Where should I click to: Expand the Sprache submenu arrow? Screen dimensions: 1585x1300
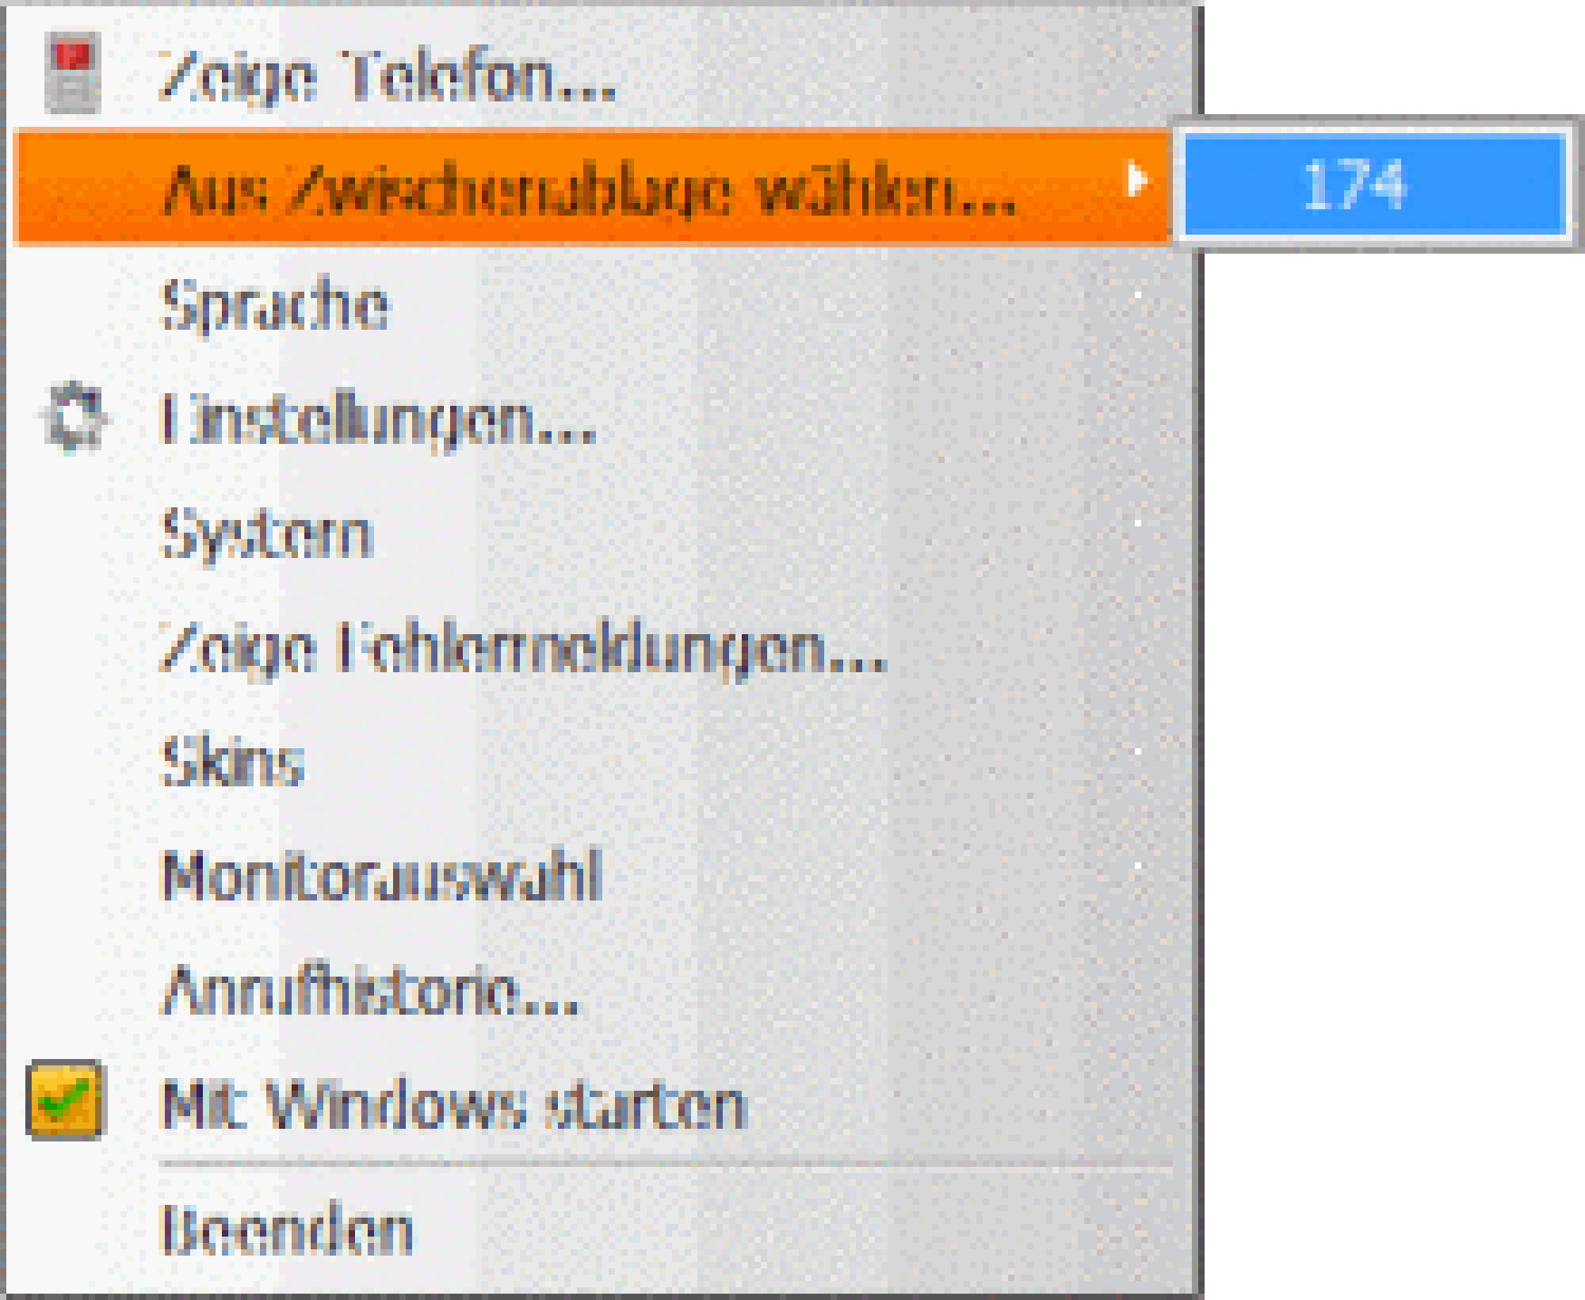1139,296
